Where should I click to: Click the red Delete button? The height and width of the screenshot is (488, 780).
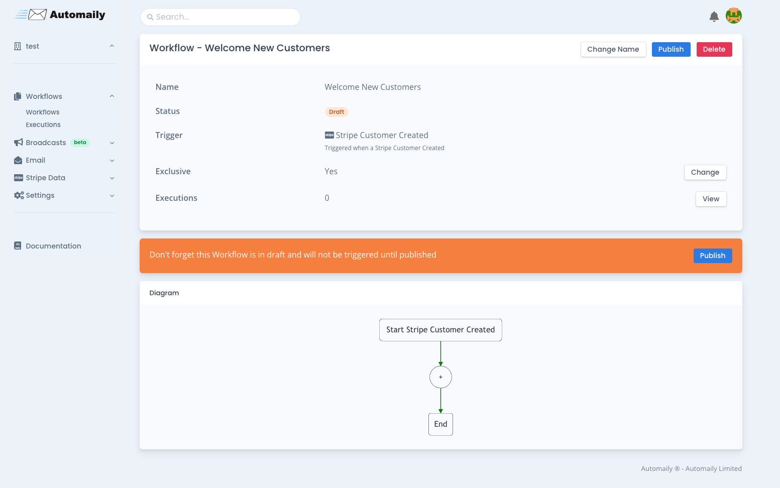tap(714, 49)
